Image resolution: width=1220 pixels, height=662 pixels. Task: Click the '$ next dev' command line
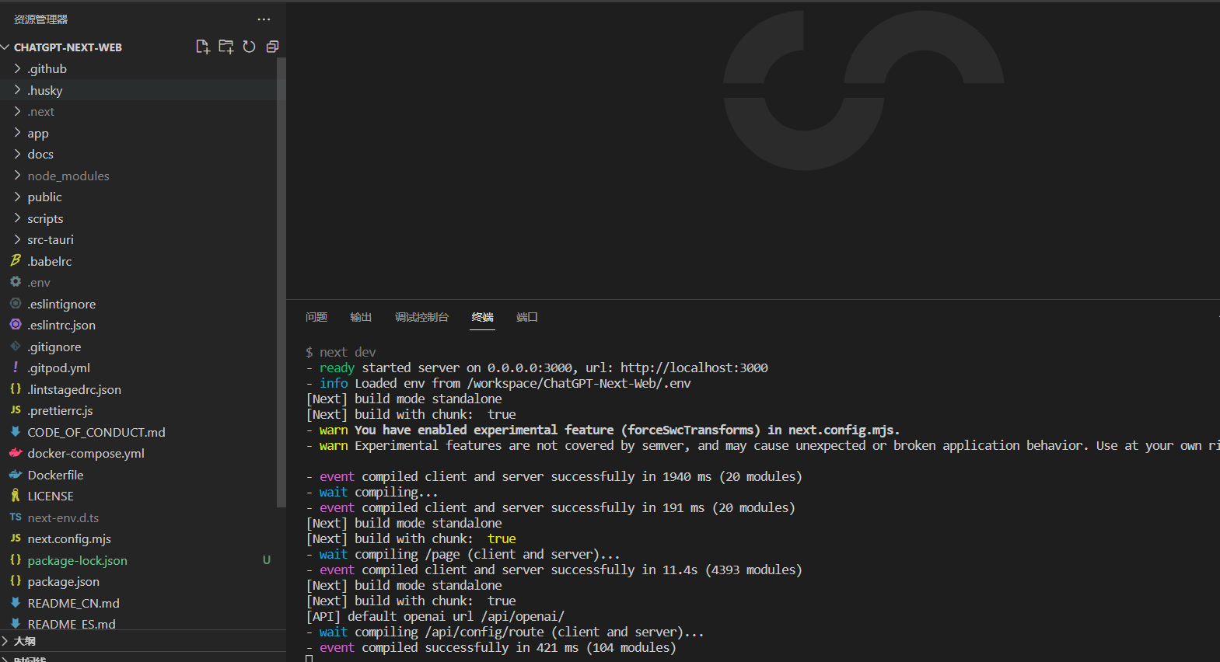[x=341, y=352]
